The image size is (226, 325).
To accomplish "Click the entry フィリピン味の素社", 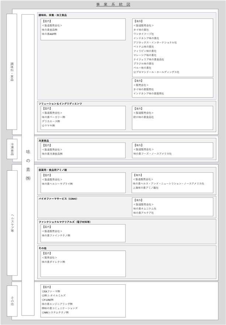I will point(145,51).
